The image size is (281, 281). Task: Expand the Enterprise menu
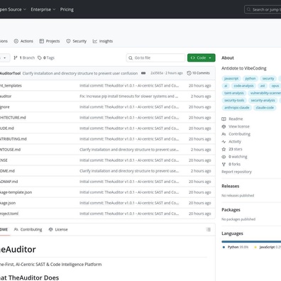pos(43,9)
